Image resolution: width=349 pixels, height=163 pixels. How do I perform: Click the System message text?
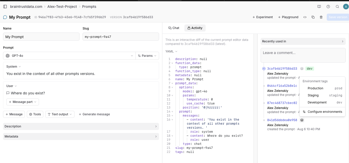(51, 74)
